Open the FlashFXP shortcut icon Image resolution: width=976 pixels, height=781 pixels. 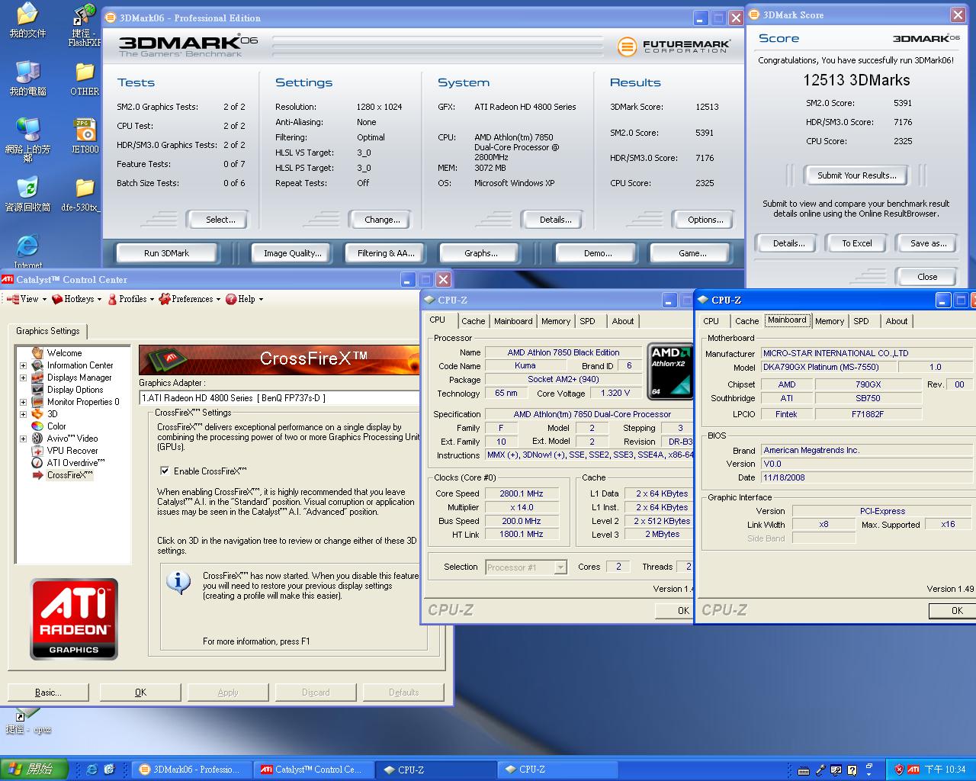pyautogui.click(x=85, y=24)
